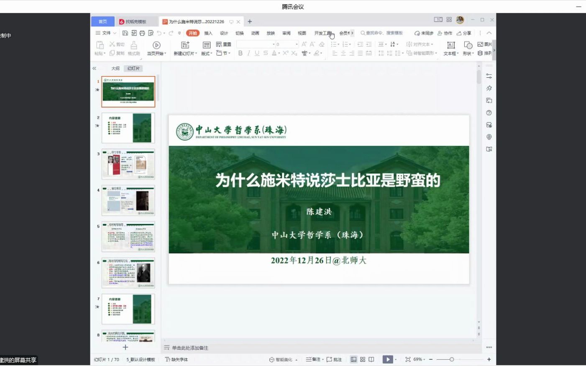
Task: Open the File (文件) menu dropdown
Action: pyautogui.click(x=106, y=33)
